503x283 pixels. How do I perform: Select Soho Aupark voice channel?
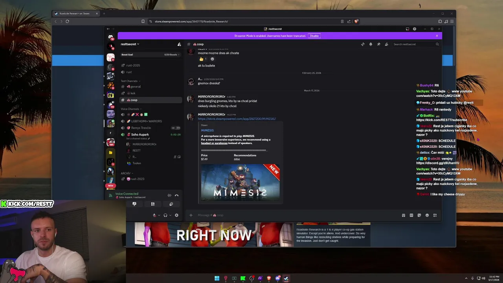(x=151, y=134)
